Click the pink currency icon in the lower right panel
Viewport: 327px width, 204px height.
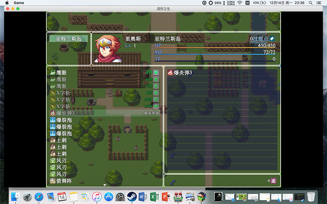click(274, 181)
